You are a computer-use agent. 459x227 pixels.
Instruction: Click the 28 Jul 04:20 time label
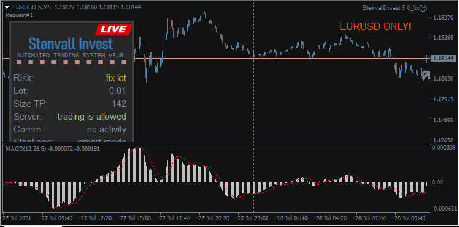(331, 218)
